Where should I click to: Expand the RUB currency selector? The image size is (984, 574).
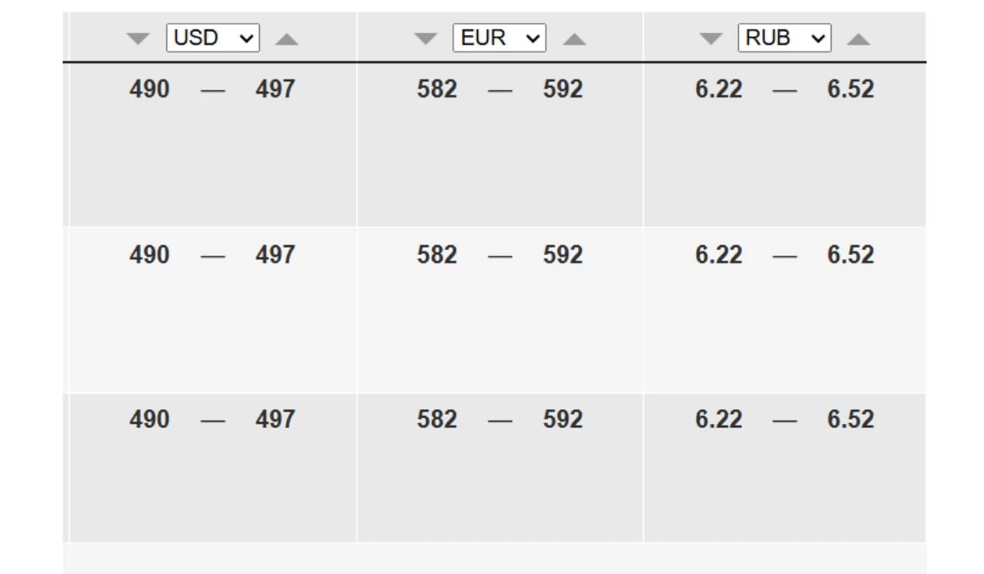pos(784,38)
